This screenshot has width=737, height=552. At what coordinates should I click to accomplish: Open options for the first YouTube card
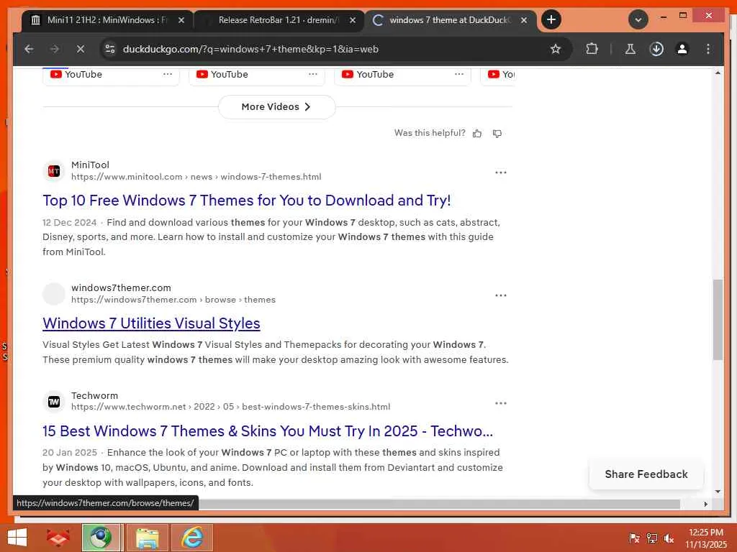tap(167, 74)
